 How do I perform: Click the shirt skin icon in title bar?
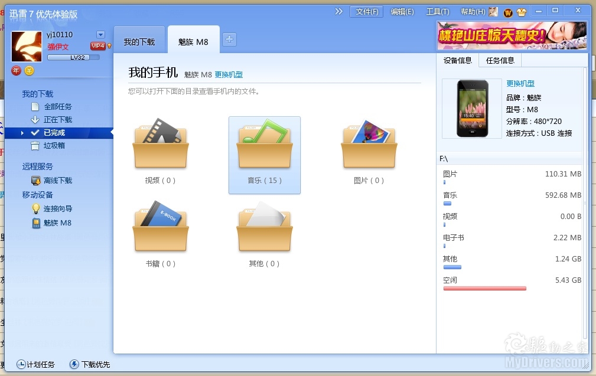tap(522, 12)
